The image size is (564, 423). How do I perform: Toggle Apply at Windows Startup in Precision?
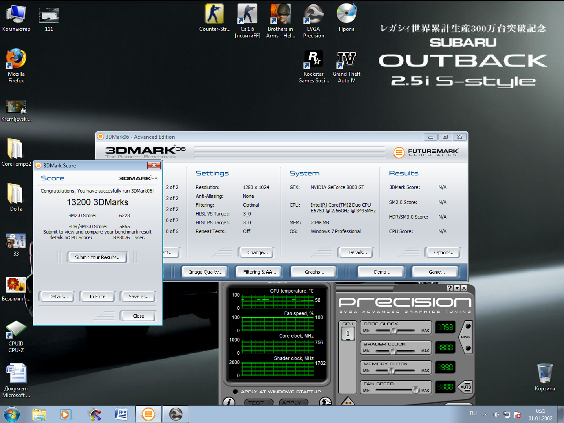point(236,391)
